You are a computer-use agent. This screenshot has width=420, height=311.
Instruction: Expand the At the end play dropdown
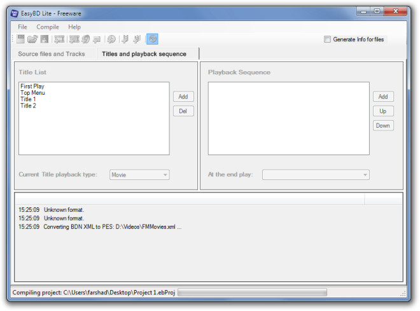(x=316, y=175)
